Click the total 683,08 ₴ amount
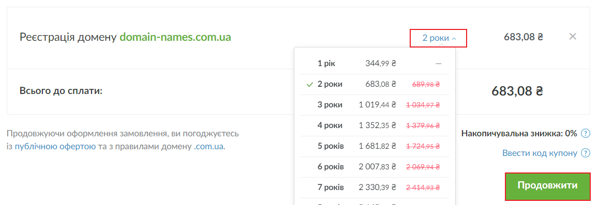The height and width of the screenshot is (205, 598). (x=517, y=91)
